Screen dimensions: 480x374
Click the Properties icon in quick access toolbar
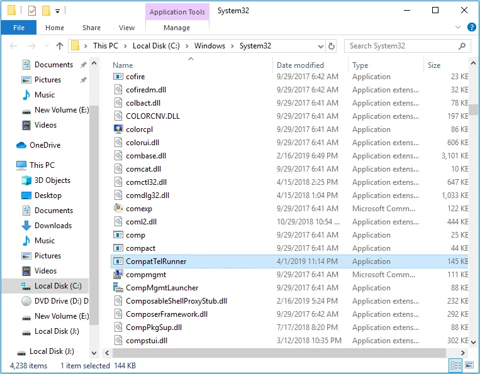point(32,11)
